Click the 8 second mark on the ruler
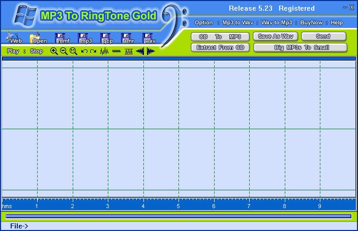Image resolution: width=358 pixels, height=231 pixels. click(x=284, y=206)
